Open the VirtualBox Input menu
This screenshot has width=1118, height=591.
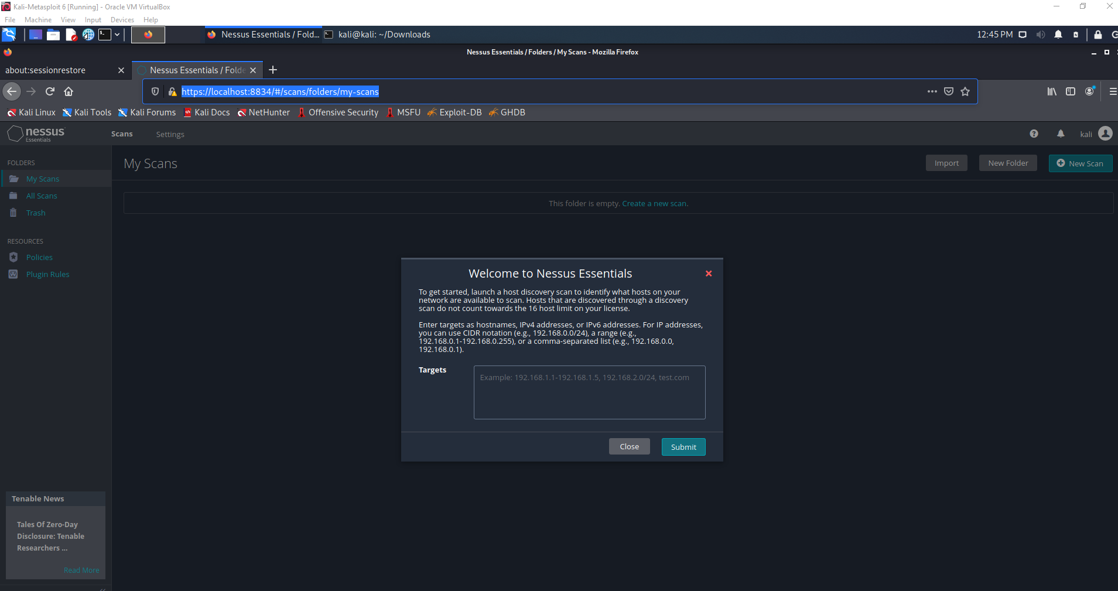(x=93, y=20)
